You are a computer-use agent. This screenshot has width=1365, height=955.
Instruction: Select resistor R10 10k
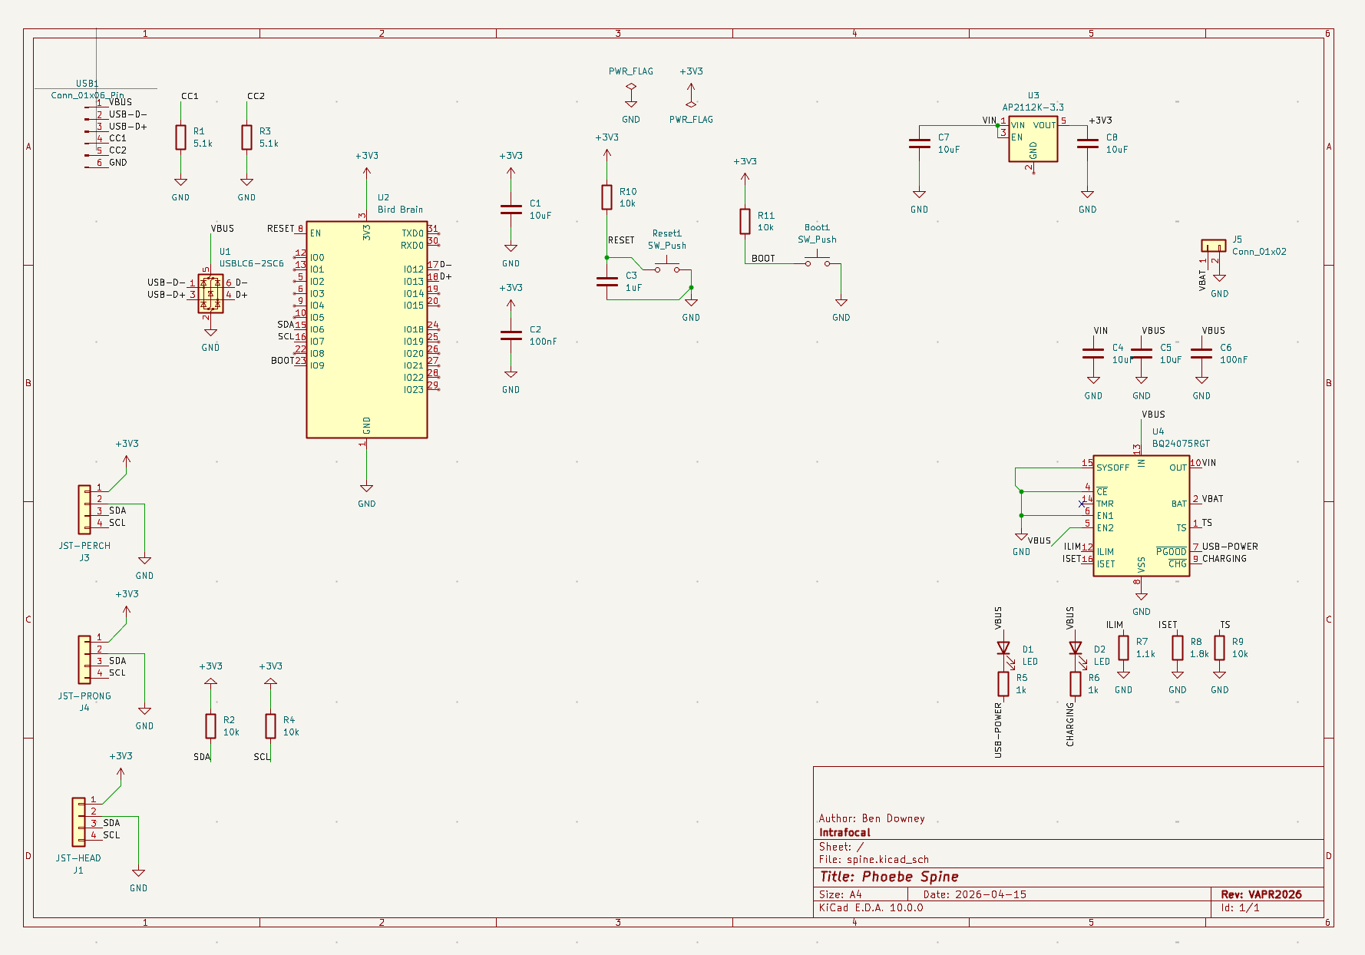[x=606, y=197]
